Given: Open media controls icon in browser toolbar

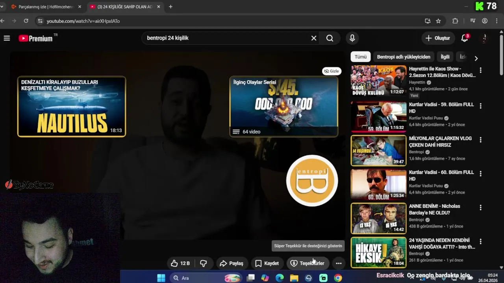Looking at the screenshot, I should tap(473, 21).
